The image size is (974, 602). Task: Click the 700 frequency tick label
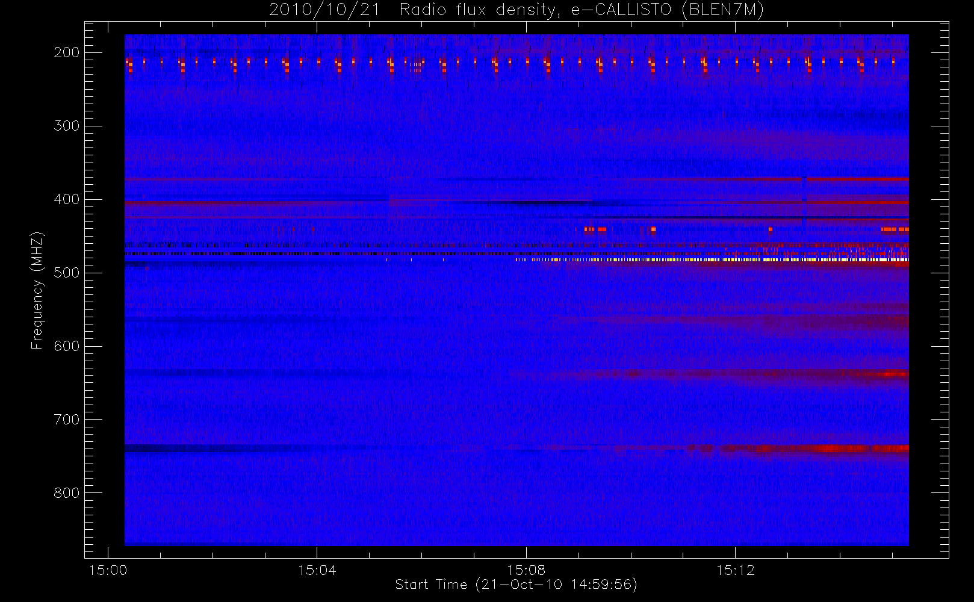pyautogui.click(x=67, y=420)
